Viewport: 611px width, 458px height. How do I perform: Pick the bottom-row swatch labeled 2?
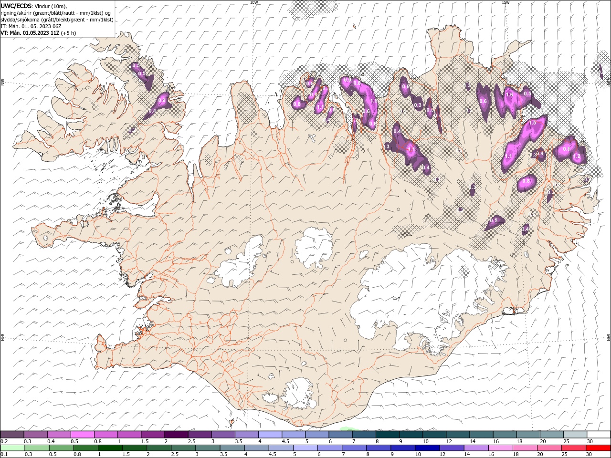point(159,448)
